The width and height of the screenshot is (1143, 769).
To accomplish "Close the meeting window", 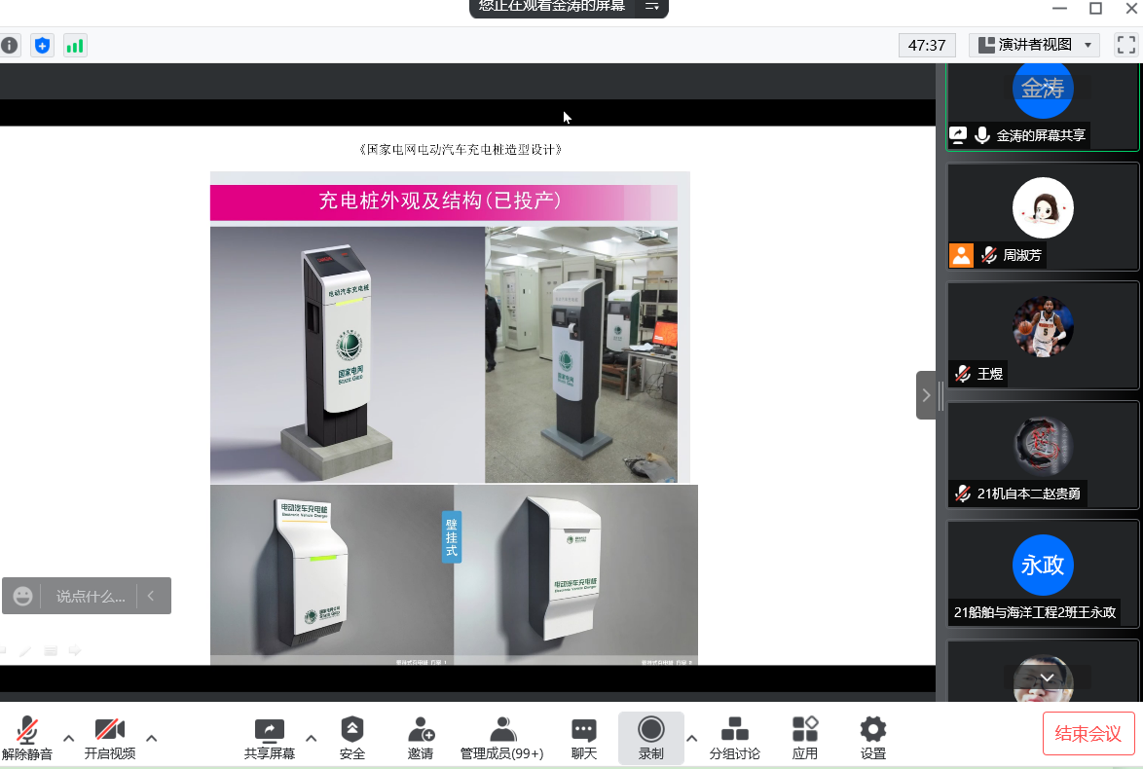I will [1131, 8].
